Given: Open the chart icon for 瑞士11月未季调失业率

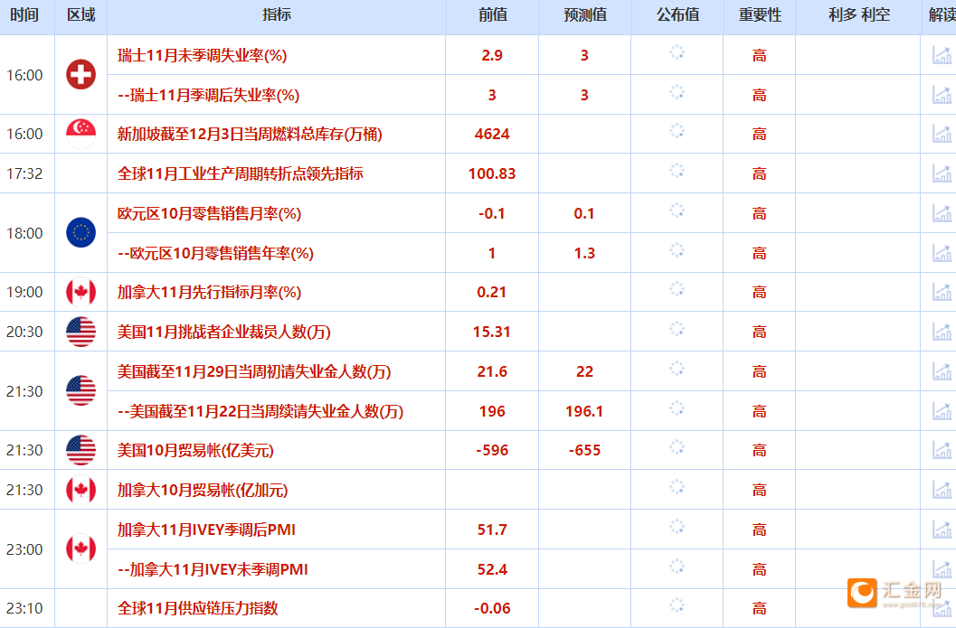Looking at the screenshot, I should (942, 55).
